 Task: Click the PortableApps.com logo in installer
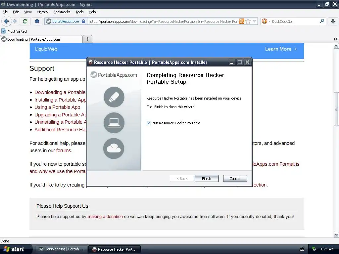[x=114, y=75]
